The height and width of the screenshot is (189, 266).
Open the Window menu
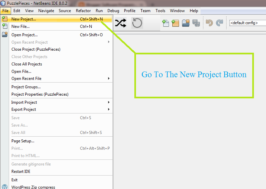pos(177,11)
